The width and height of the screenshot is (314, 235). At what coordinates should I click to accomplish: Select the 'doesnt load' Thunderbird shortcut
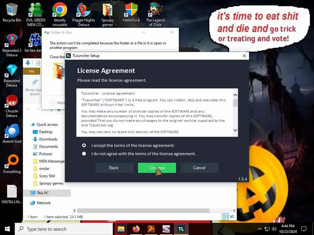coord(12,133)
